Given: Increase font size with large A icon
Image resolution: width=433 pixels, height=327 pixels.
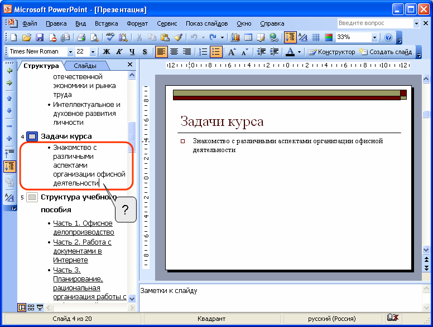Looking at the screenshot, I should point(232,52).
